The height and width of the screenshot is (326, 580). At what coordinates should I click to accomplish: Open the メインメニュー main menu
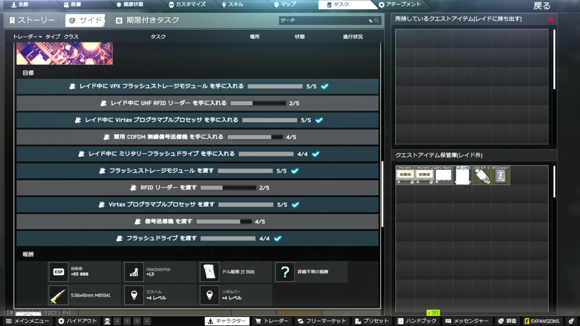click(x=27, y=321)
